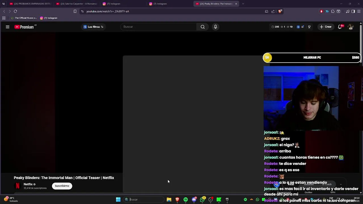
Task: Toggle the browser sidebar panel icon
Action: [353, 11]
